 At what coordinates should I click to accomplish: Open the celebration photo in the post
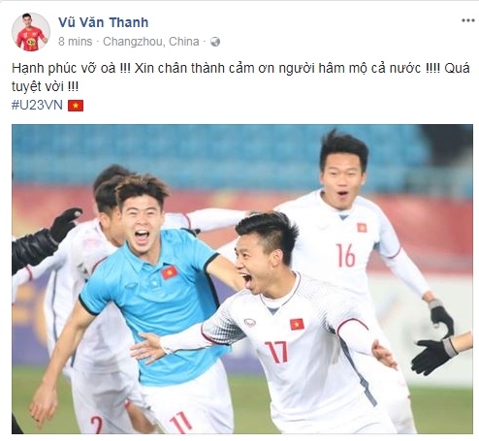coord(242,279)
